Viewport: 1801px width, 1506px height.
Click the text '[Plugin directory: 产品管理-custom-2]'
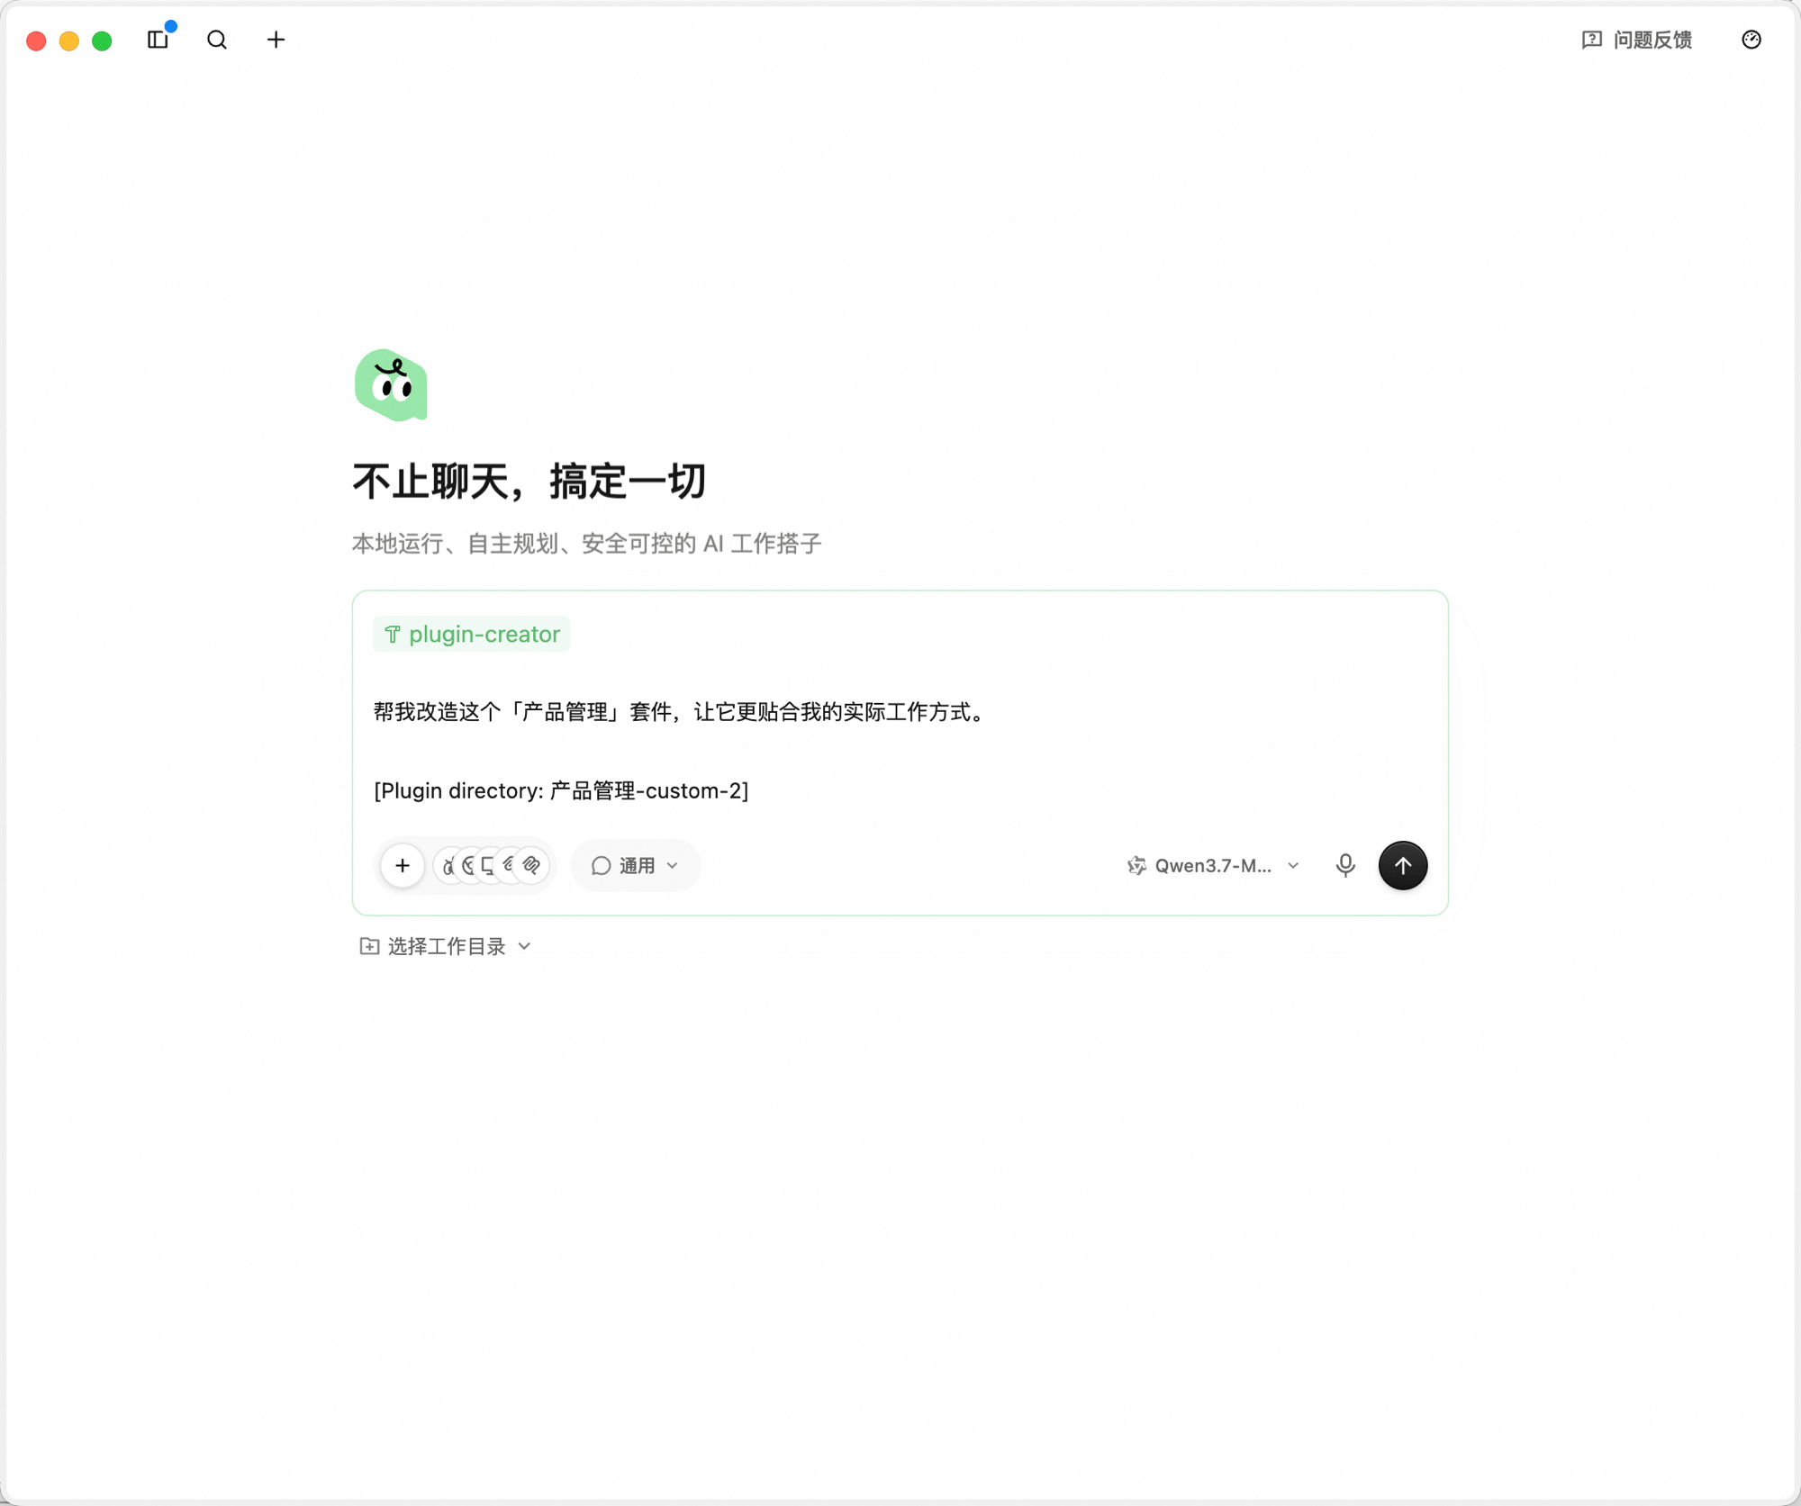click(x=561, y=790)
